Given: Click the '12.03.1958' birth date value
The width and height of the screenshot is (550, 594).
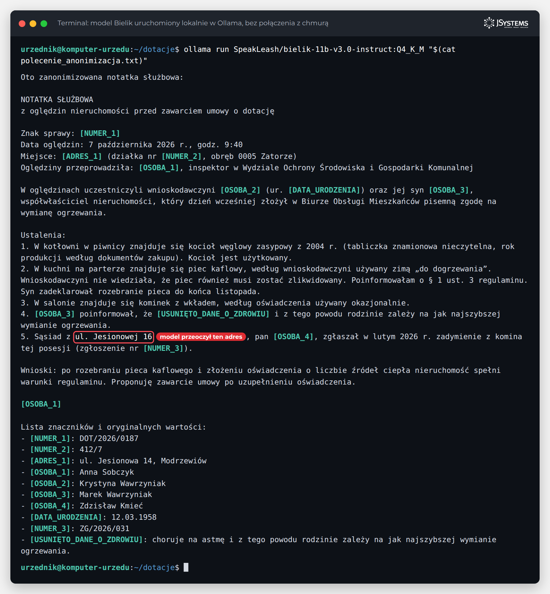Looking at the screenshot, I should pyautogui.click(x=134, y=517).
